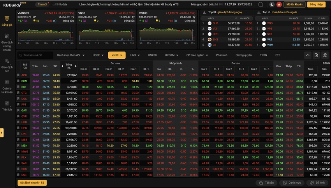
Task: Open Giao dịch chứng khoán sidebar icon
Action: point(7,36)
